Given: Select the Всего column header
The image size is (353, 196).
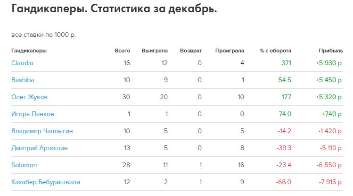Looking at the screenshot, I should [122, 51].
